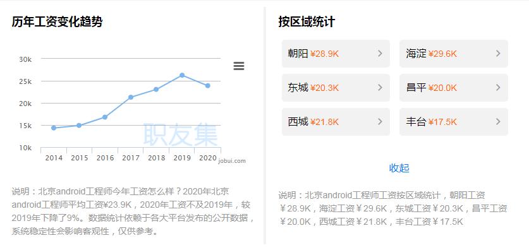Click the 2016 x-axis year label

coord(106,158)
